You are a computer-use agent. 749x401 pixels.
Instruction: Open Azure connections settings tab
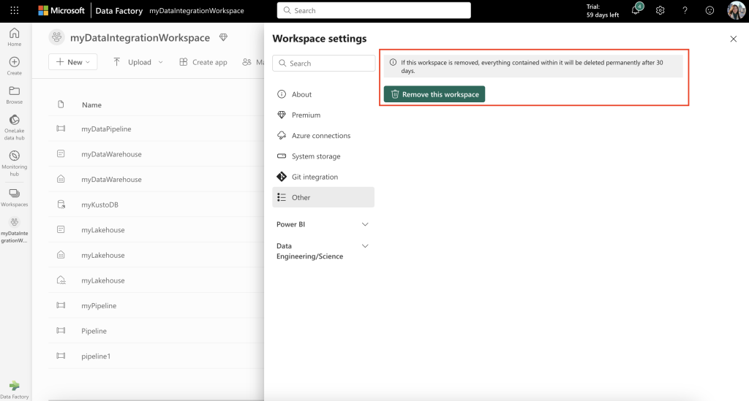click(x=323, y=135)
